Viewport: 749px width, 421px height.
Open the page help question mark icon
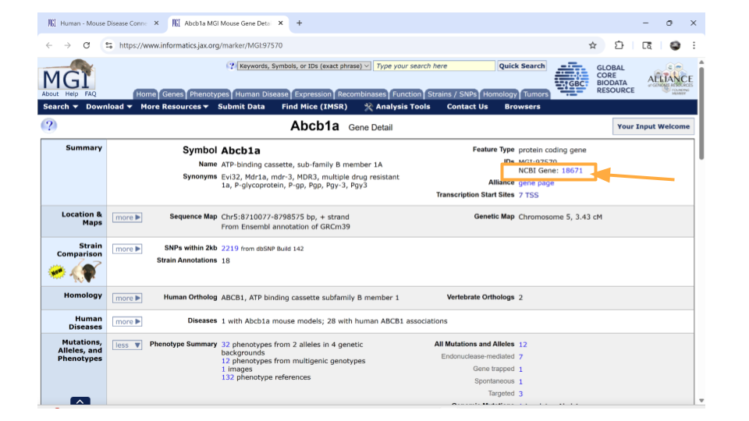click(x=48, y=126)
